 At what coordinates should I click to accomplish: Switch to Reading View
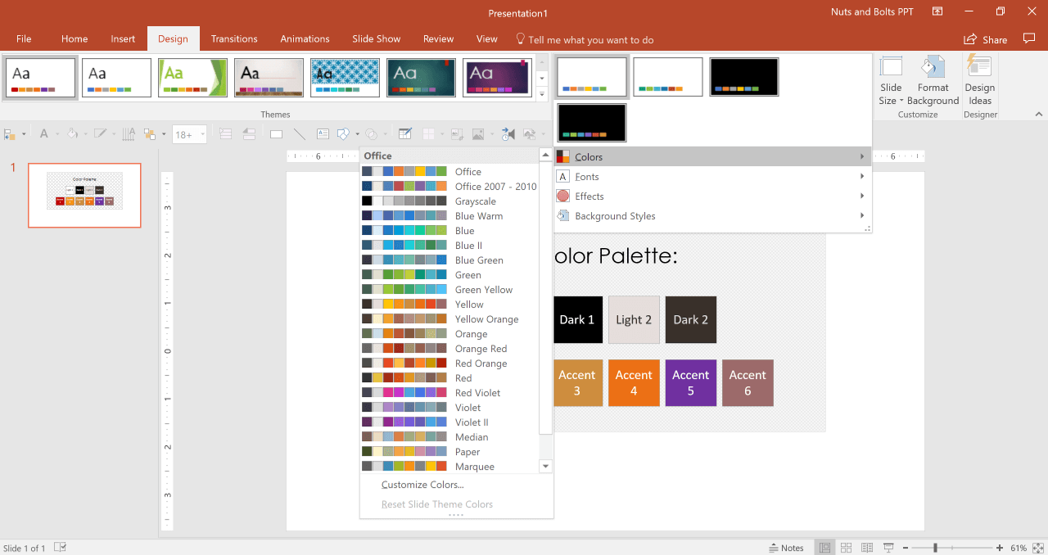(x=867, y=548)
